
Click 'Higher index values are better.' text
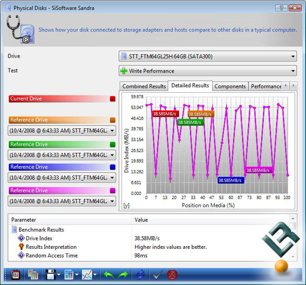tap(170, 247)
